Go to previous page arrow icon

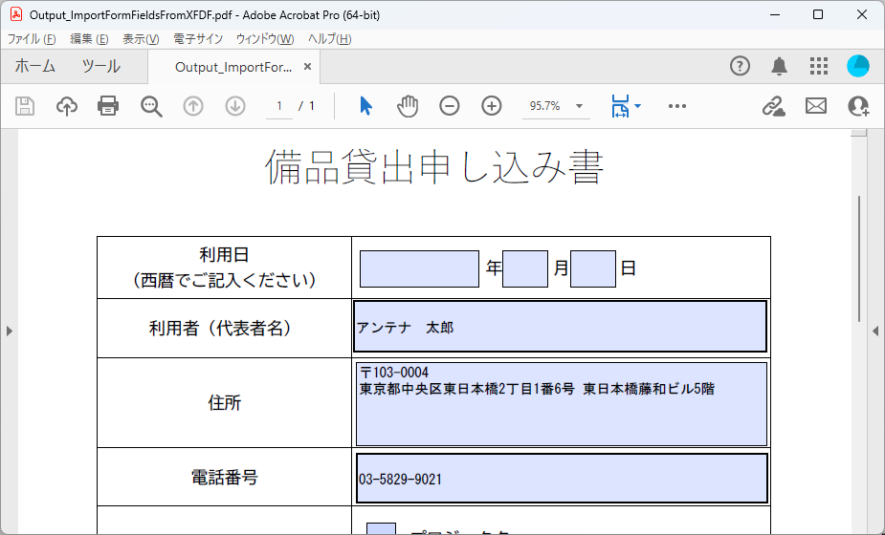click(x=193, y=106)
